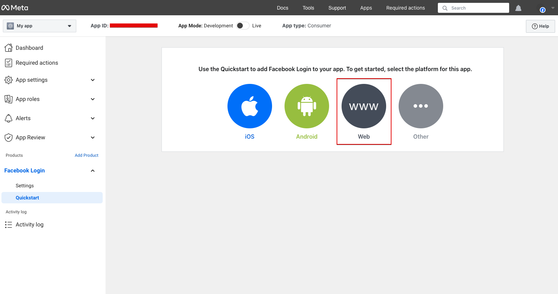The width and height of the screenshot is (558, 294).
Task: Click the Add Product link
Action: point(86,155)
